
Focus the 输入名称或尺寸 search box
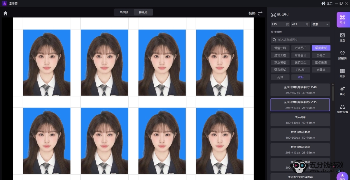pyautogui.click(x=300, y=40)
